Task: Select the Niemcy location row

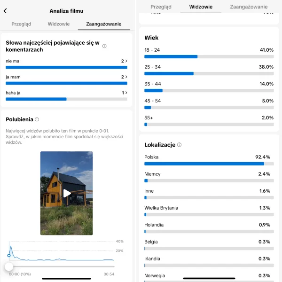Action: point(209,177)
